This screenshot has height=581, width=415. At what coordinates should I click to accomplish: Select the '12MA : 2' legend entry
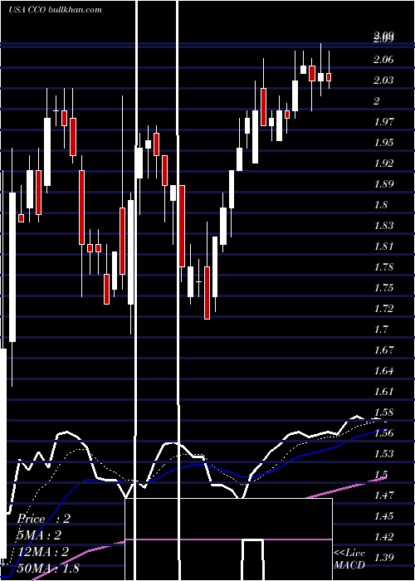click(43, 552)
